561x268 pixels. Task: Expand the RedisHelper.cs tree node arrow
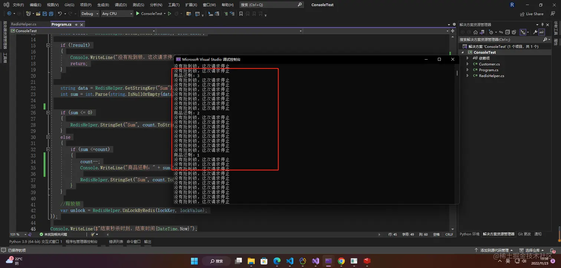(467, 76)
